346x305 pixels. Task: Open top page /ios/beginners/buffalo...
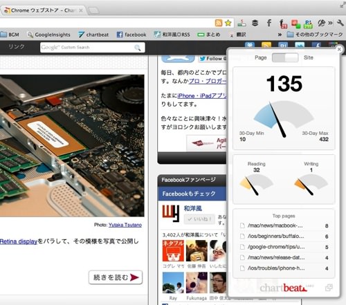(284, 237)
